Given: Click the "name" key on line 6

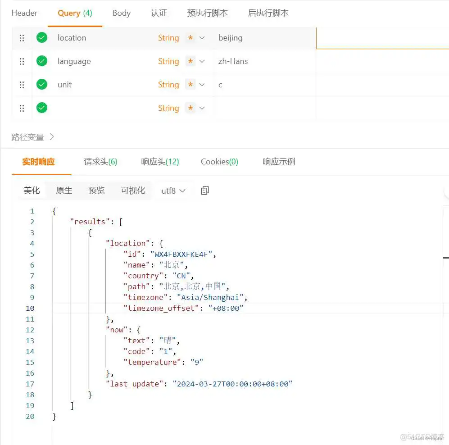Looking at the screenshot, I should click(136, 265).
